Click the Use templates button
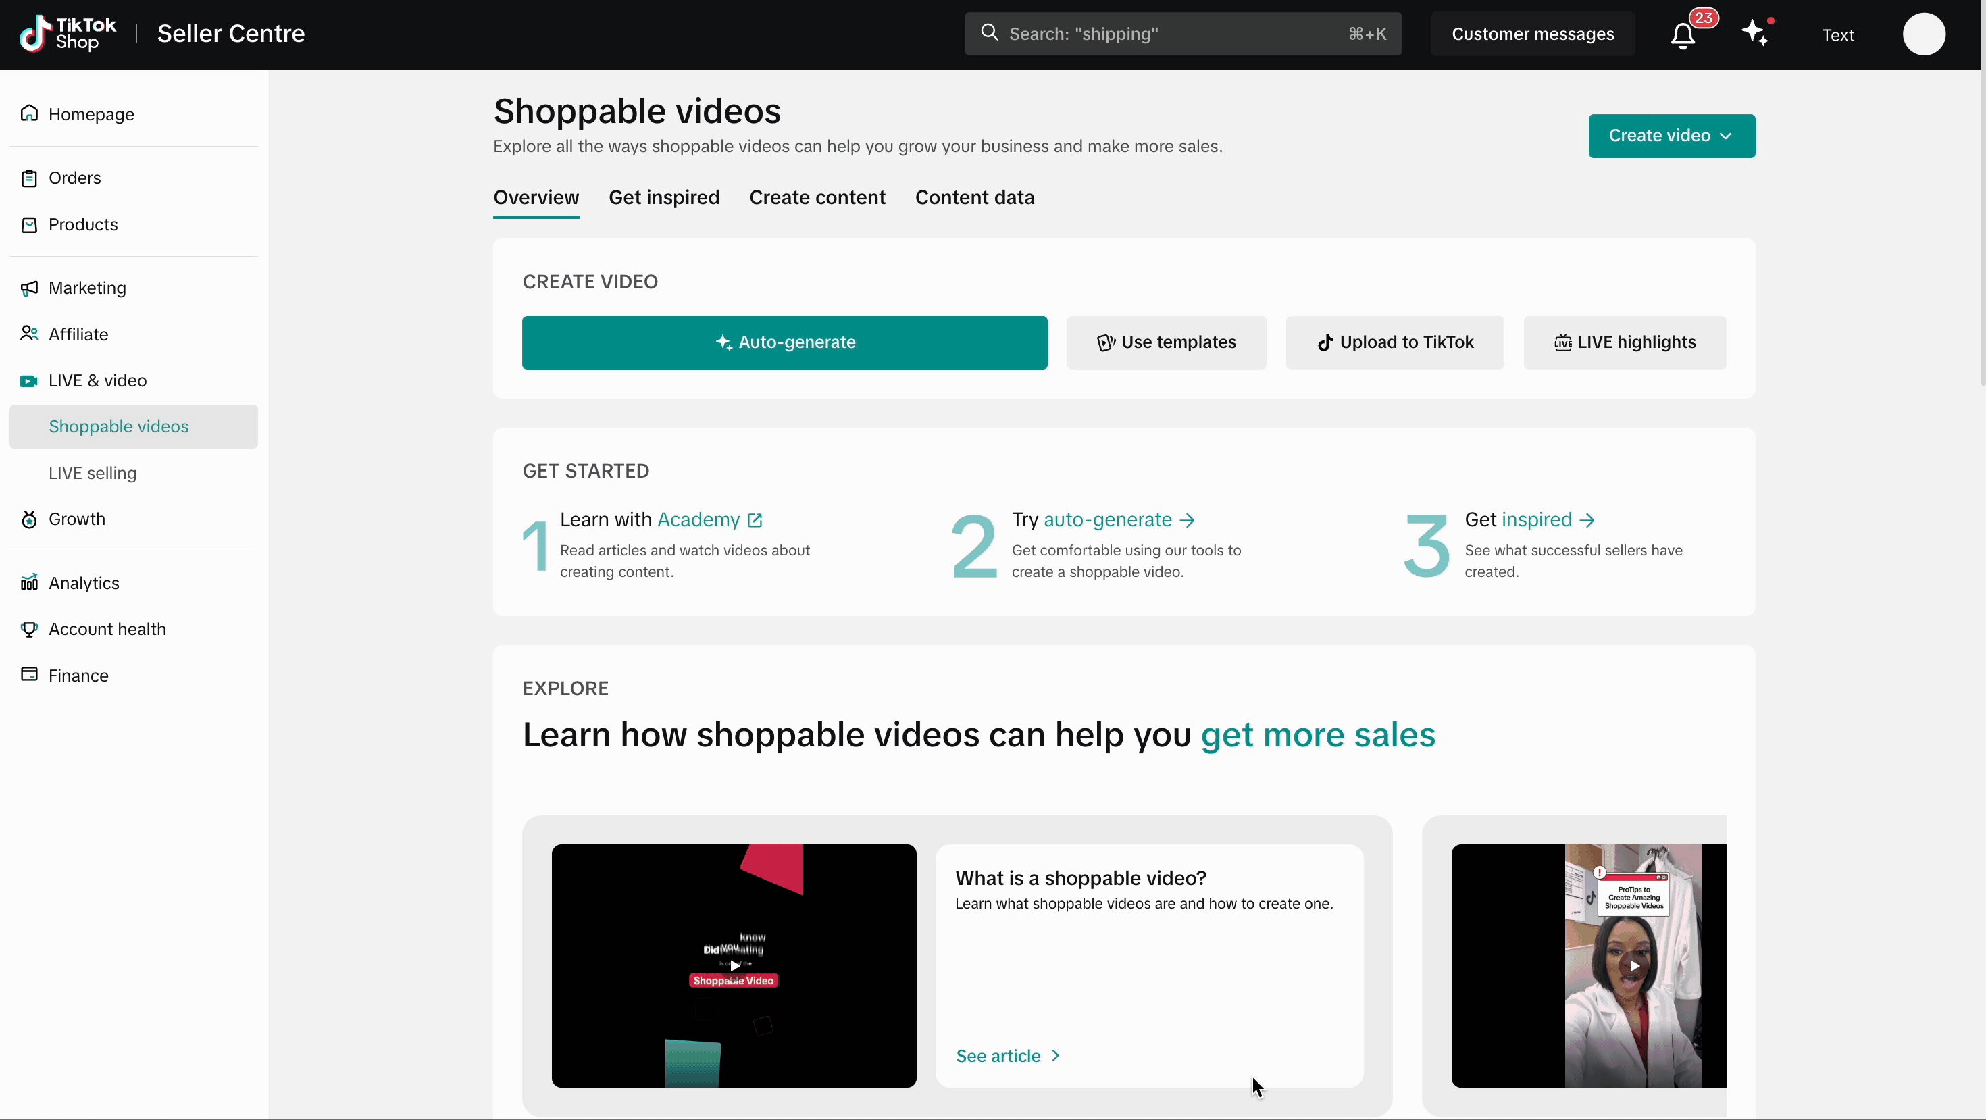 (1167, 342)
